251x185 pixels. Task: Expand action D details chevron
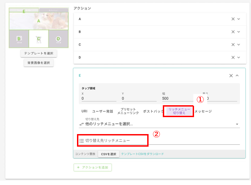(x=239, y=57)
